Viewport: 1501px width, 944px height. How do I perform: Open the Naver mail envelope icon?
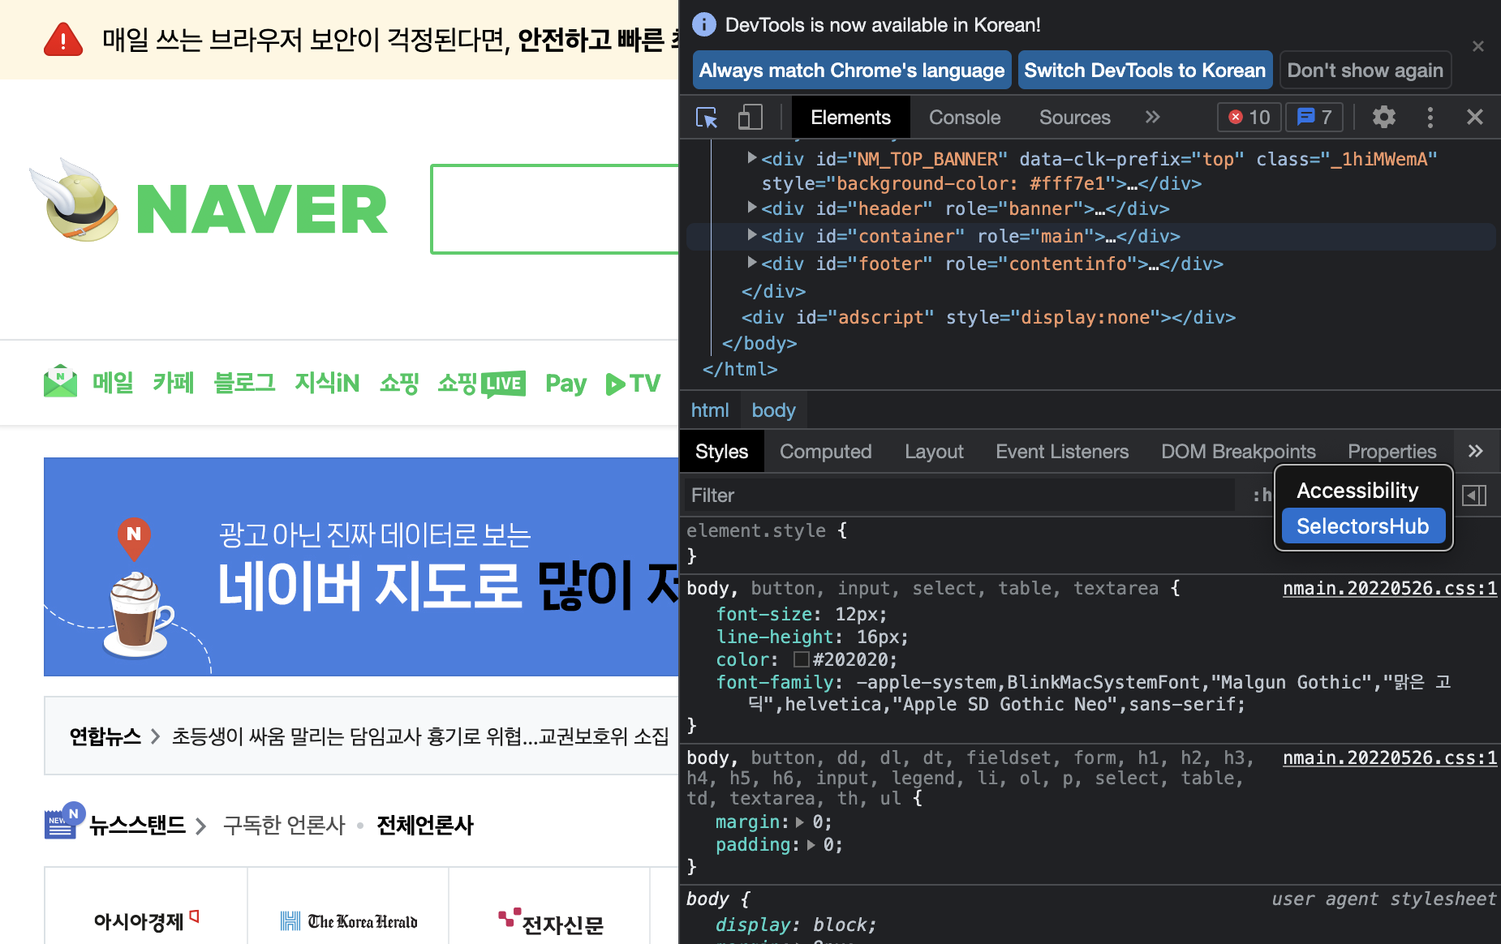click(60, 381)
